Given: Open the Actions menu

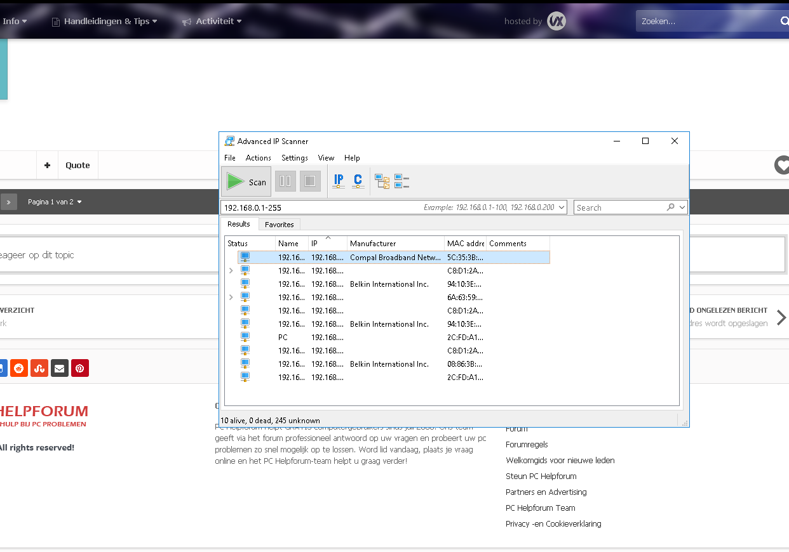Looking at the screenshot, I should pyautogui.click(x=258, y=158).
